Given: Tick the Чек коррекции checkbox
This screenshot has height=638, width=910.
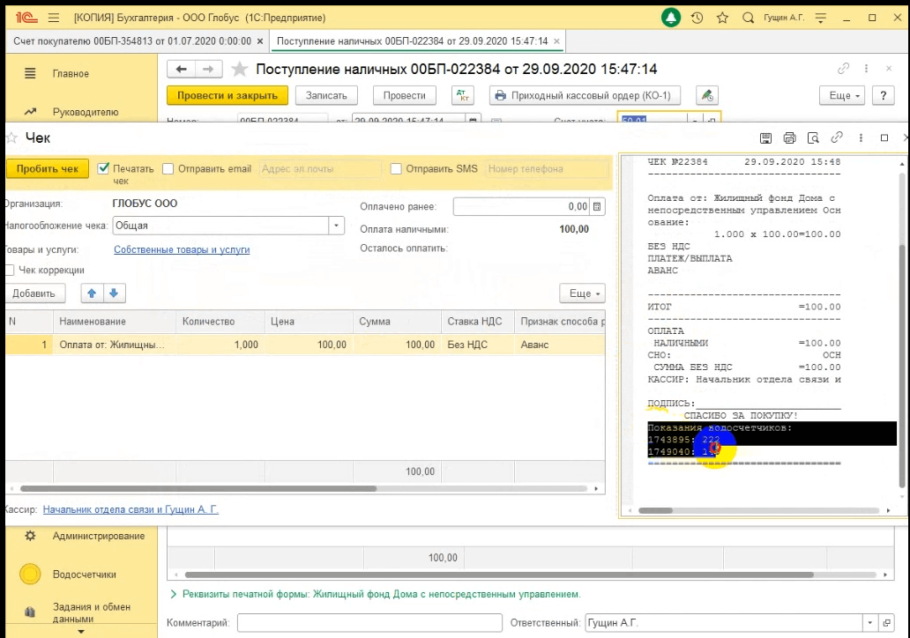Looking at the screenshot, I should pyautogui.click(x=9, y=271).
